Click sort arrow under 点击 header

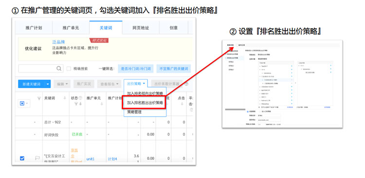pyautogui.click(x=182, y=104)
